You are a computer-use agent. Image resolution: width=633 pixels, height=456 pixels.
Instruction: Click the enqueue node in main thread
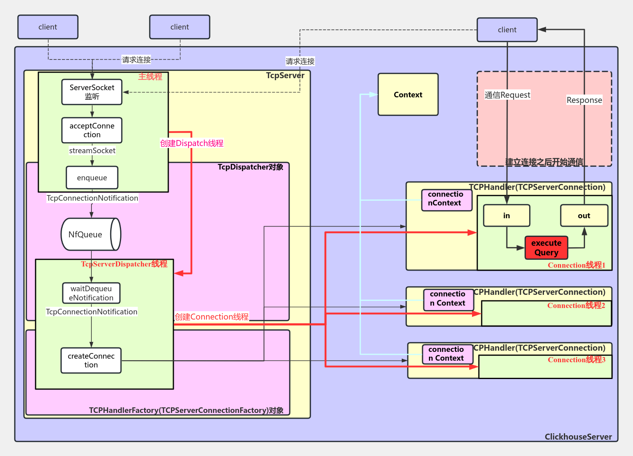click(92, 178)
